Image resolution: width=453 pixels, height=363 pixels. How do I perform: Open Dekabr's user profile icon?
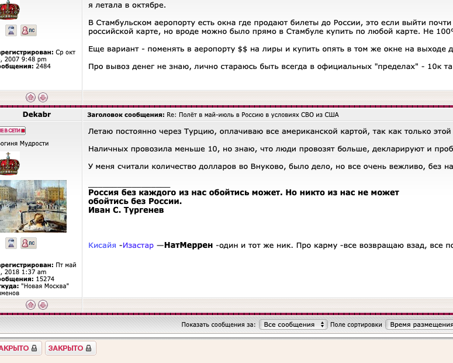click(11, 243)
